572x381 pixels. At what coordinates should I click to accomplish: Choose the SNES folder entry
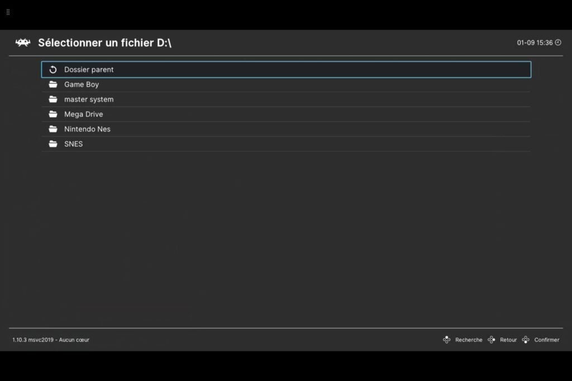click(286, 144)
